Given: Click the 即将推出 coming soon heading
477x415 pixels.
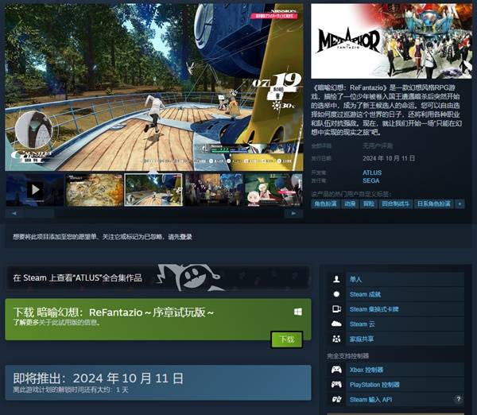Looking at the screenshot, I should [98, 378].
